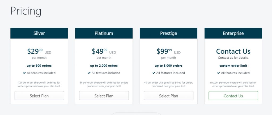The image size is (272, 115).
Task: Click the checkmark icon in Platinum plan
Action: [89, 73]
